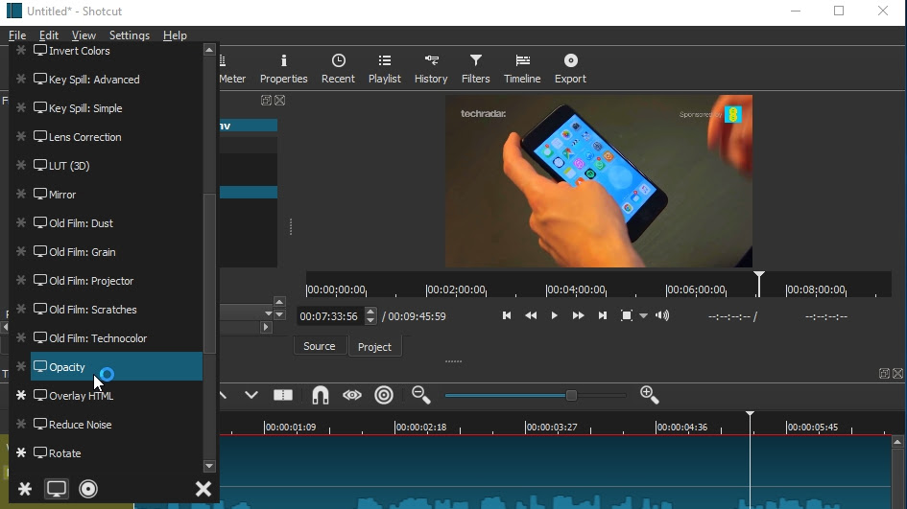The image size is (907, 509).
Task: Click the fast forward button
Action: (578, 315)
